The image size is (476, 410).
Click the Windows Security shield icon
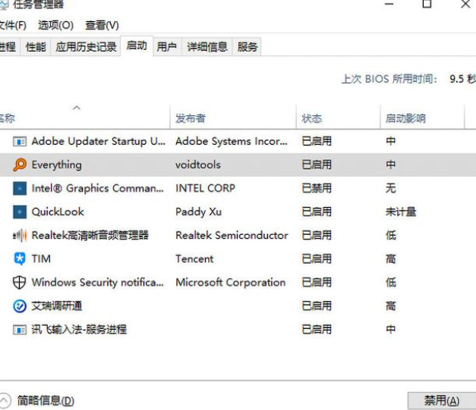[x=20, y=283]
